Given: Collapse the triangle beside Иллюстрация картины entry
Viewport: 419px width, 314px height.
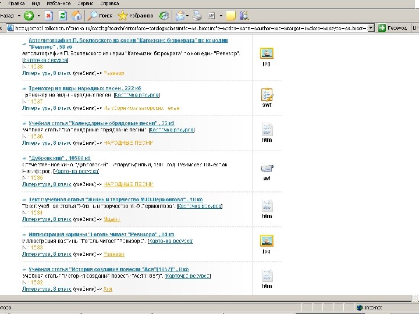Looking at the screenshot, I should [x=24, y=234].
